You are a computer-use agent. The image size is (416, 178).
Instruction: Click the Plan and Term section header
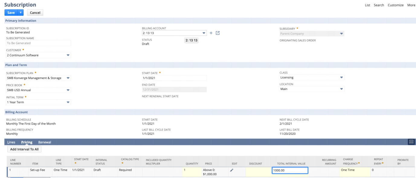pos(210,65)
